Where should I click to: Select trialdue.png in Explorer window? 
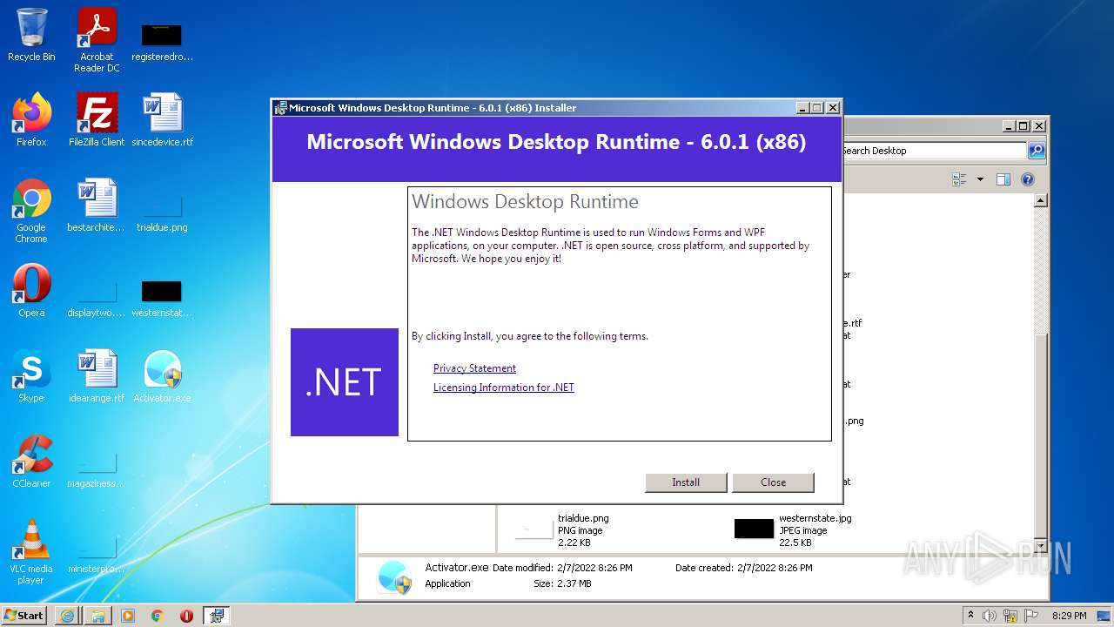pos(564,529)
